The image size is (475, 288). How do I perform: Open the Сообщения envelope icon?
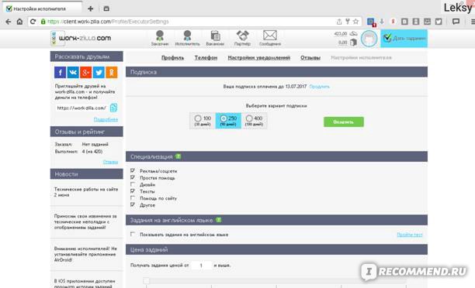tap(270, 38)
